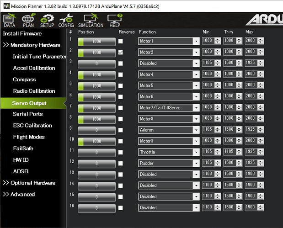Increase Min value for servo 11 Throttle

point(218,150)
